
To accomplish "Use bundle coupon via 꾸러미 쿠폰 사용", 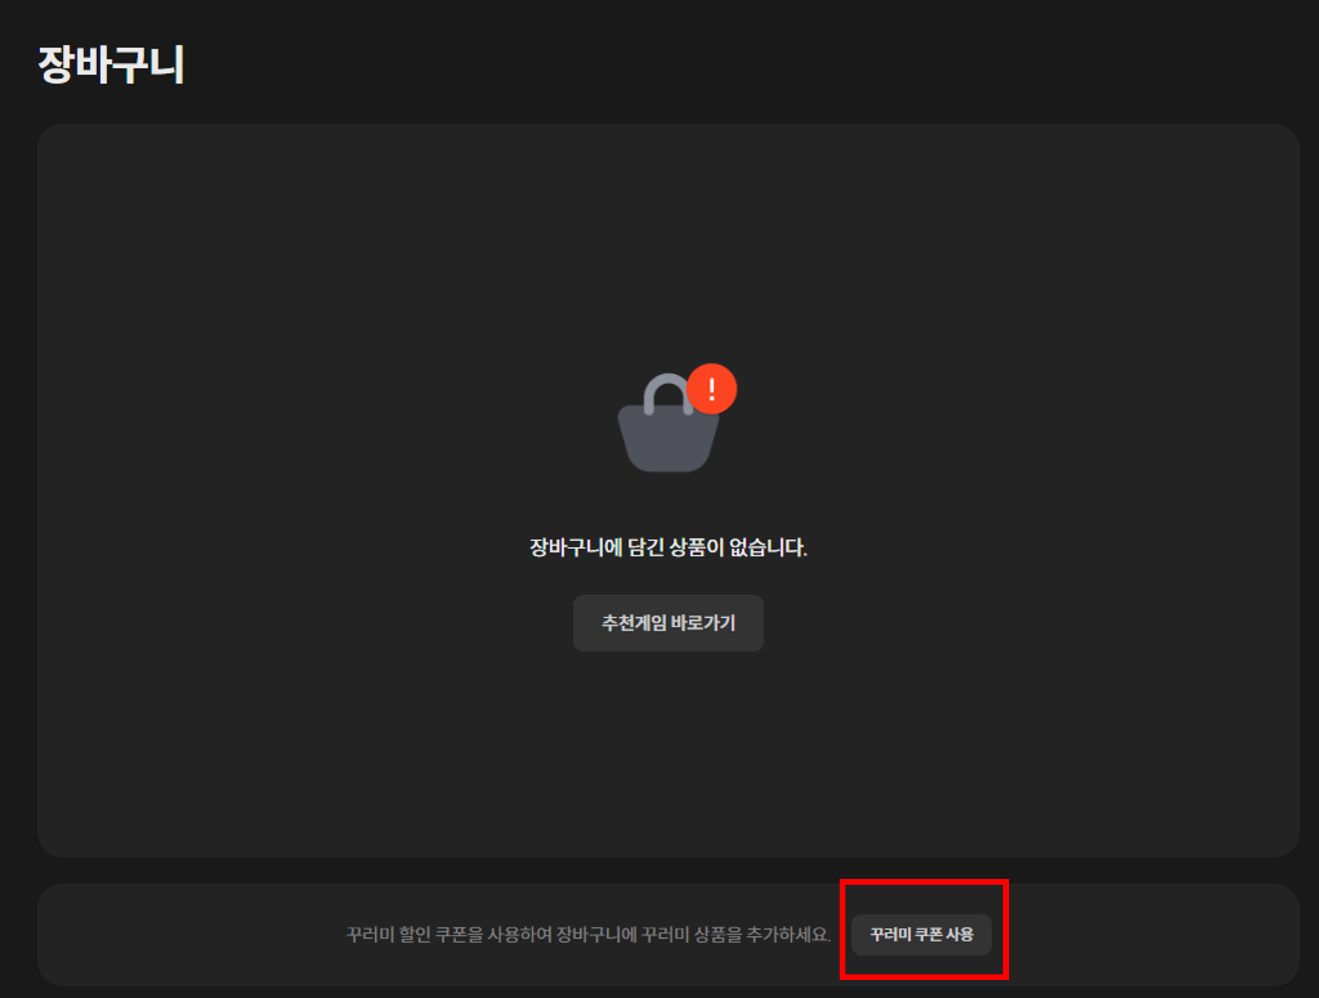I will pos(921,934).
